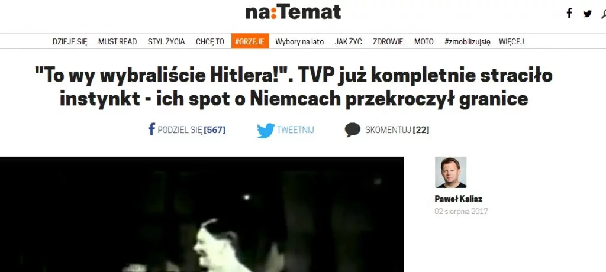This screenshot has width=606, height=272.
Task: Open the MOTO section
Action: click(424, 42)
